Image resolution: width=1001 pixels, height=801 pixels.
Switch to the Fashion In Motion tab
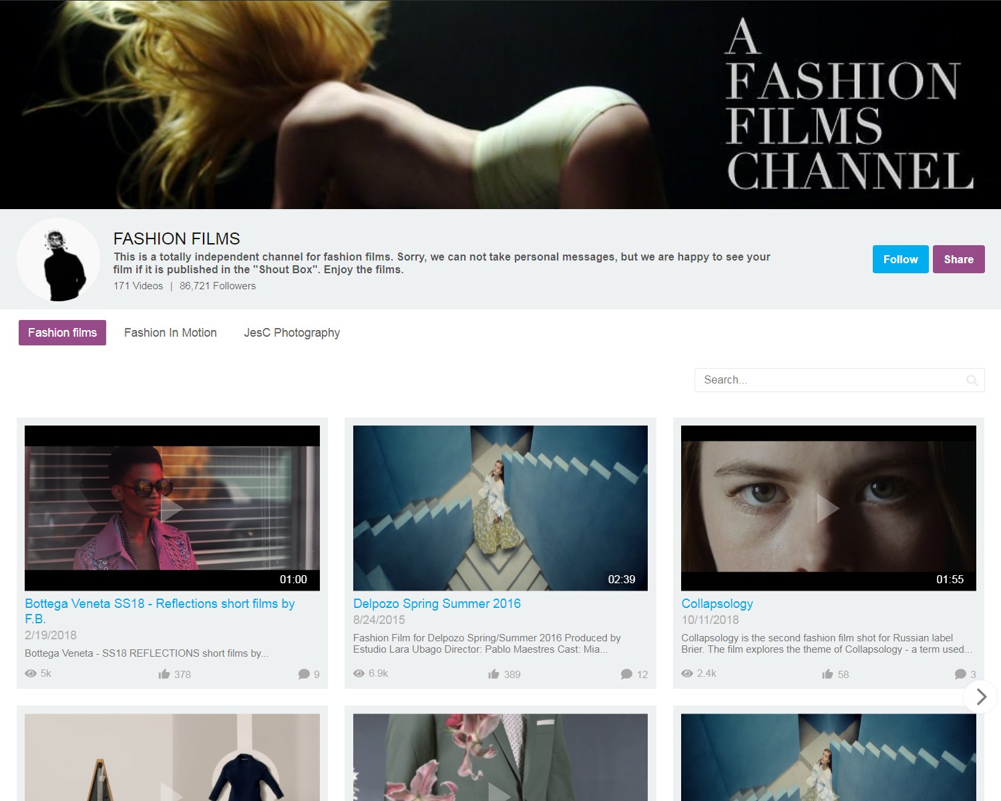170,333
